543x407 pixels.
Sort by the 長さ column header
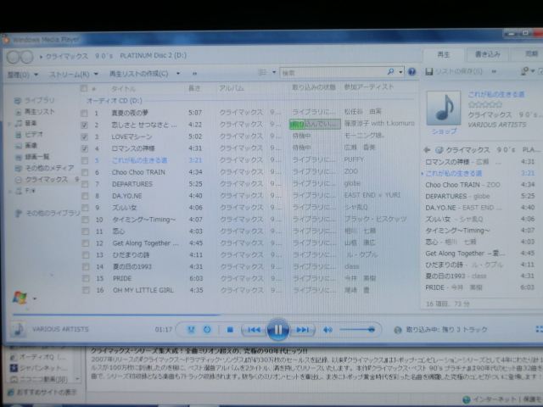(x=194, y=88)
